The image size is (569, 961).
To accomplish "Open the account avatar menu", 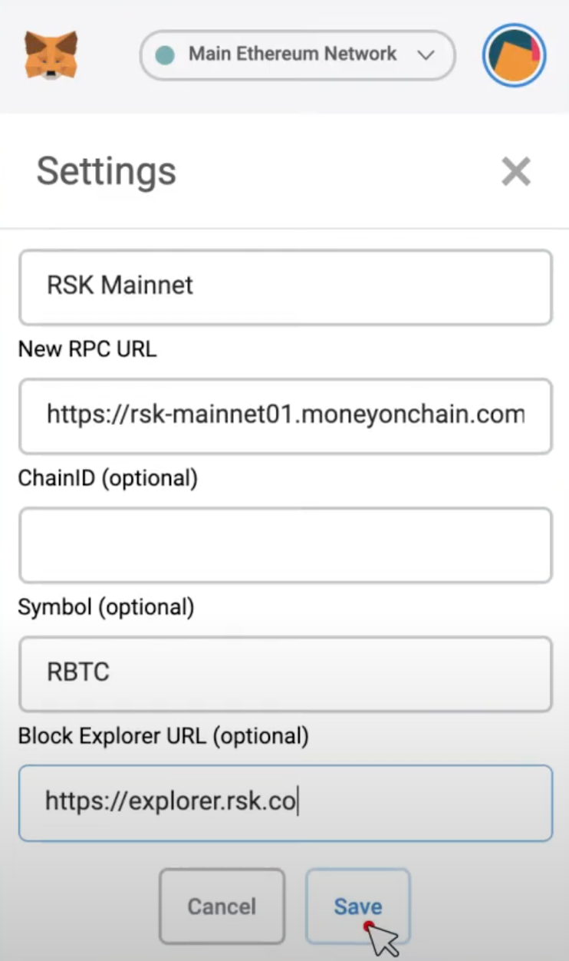I will pyautogui.click(x=514, y=55).
